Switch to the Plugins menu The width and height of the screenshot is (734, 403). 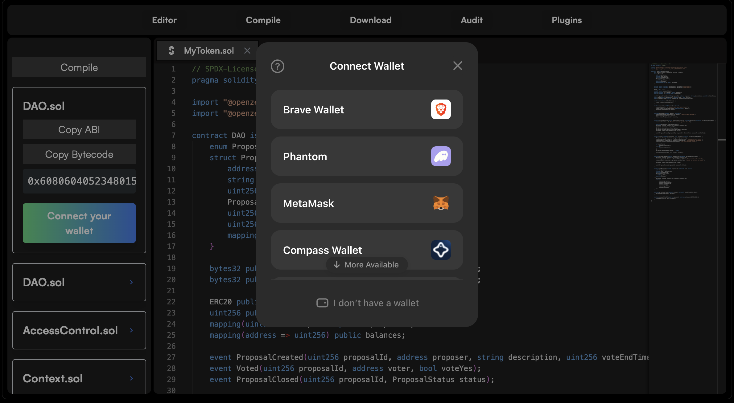pos(567,20)
